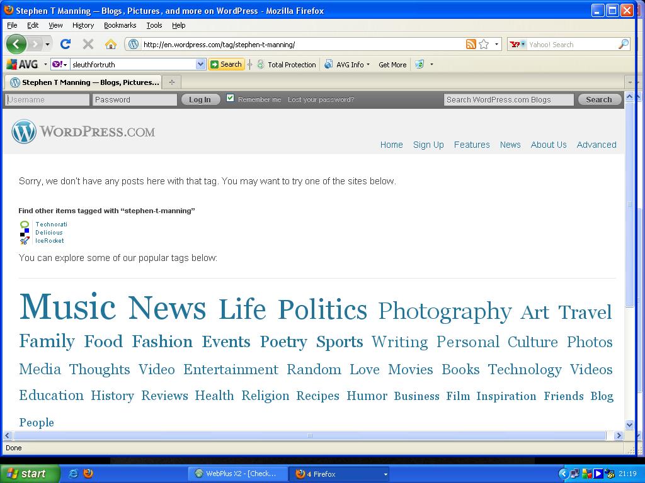This screenshot has width=645, height=483.
Task: Follow the Lost your password link
Action: (321, 99)
